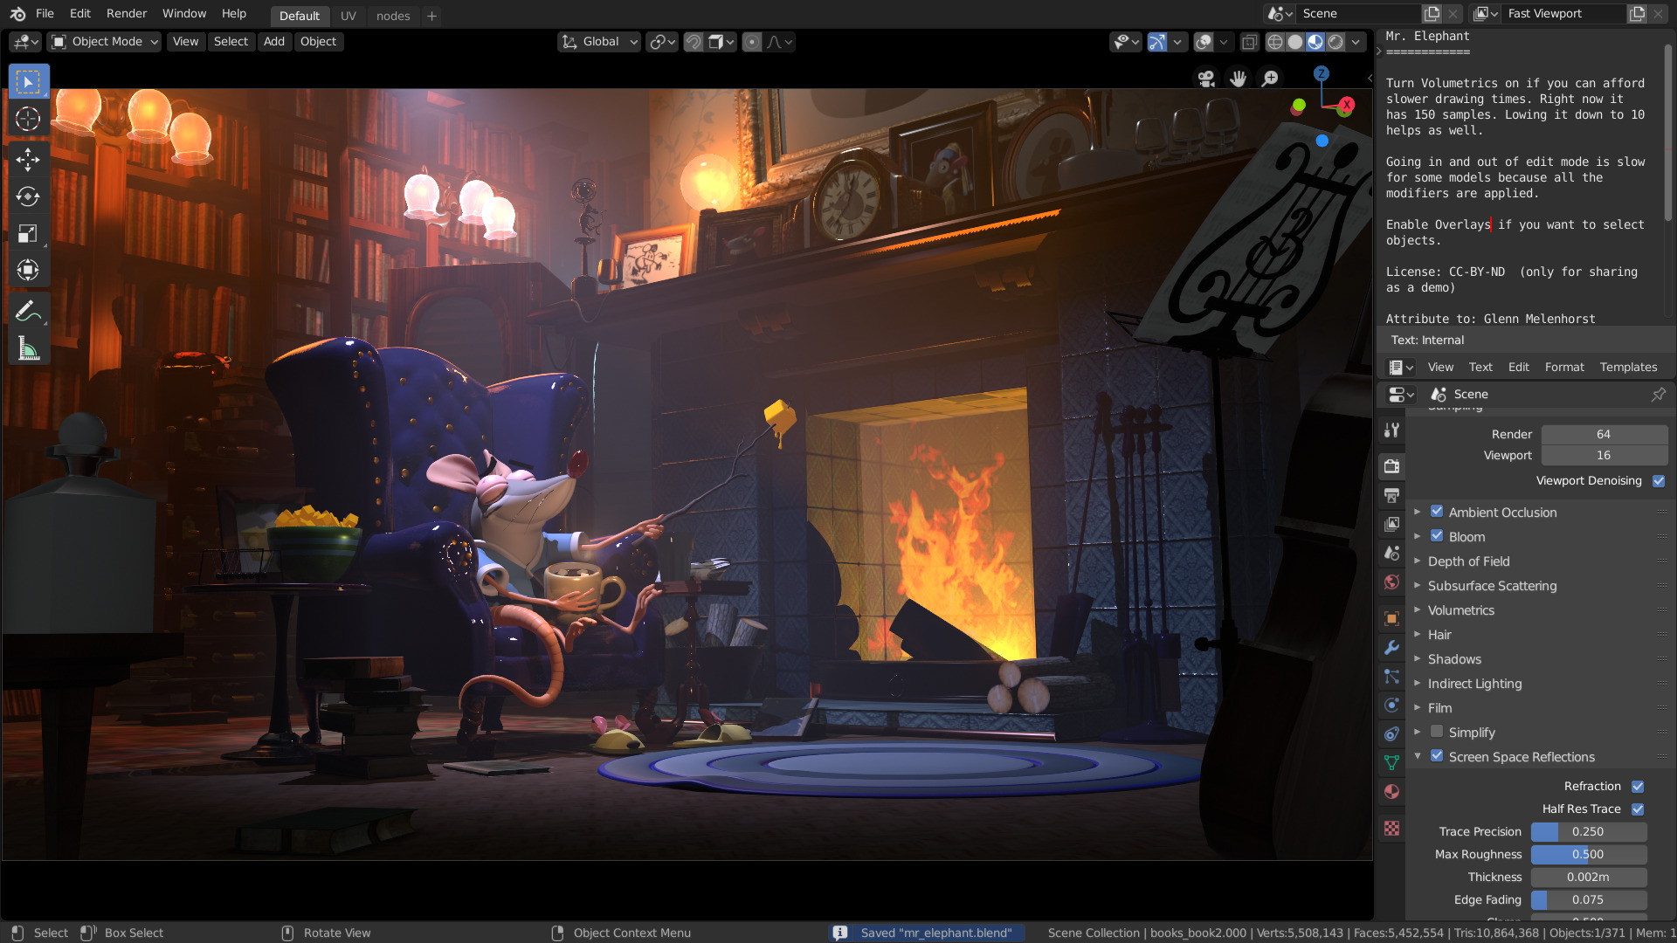Screen dimensions: 1677x943
Task: Uncheck Viewport Denoising
Action: click(x=1659, y=481)
